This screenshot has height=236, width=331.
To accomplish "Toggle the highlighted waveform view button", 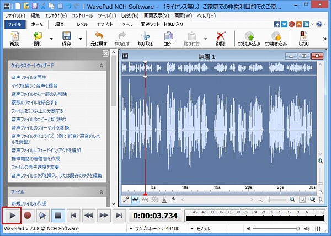I will tap(136, 200).
